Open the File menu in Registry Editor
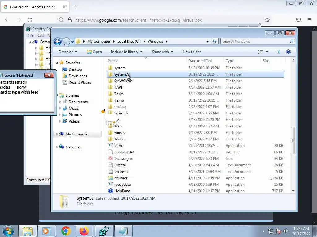This screenshot has height=237, width=317. click(31, 35)
